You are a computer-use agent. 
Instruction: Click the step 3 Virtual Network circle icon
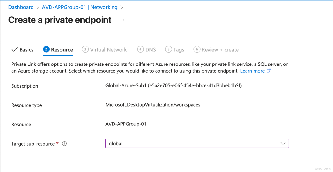(85, 49)
